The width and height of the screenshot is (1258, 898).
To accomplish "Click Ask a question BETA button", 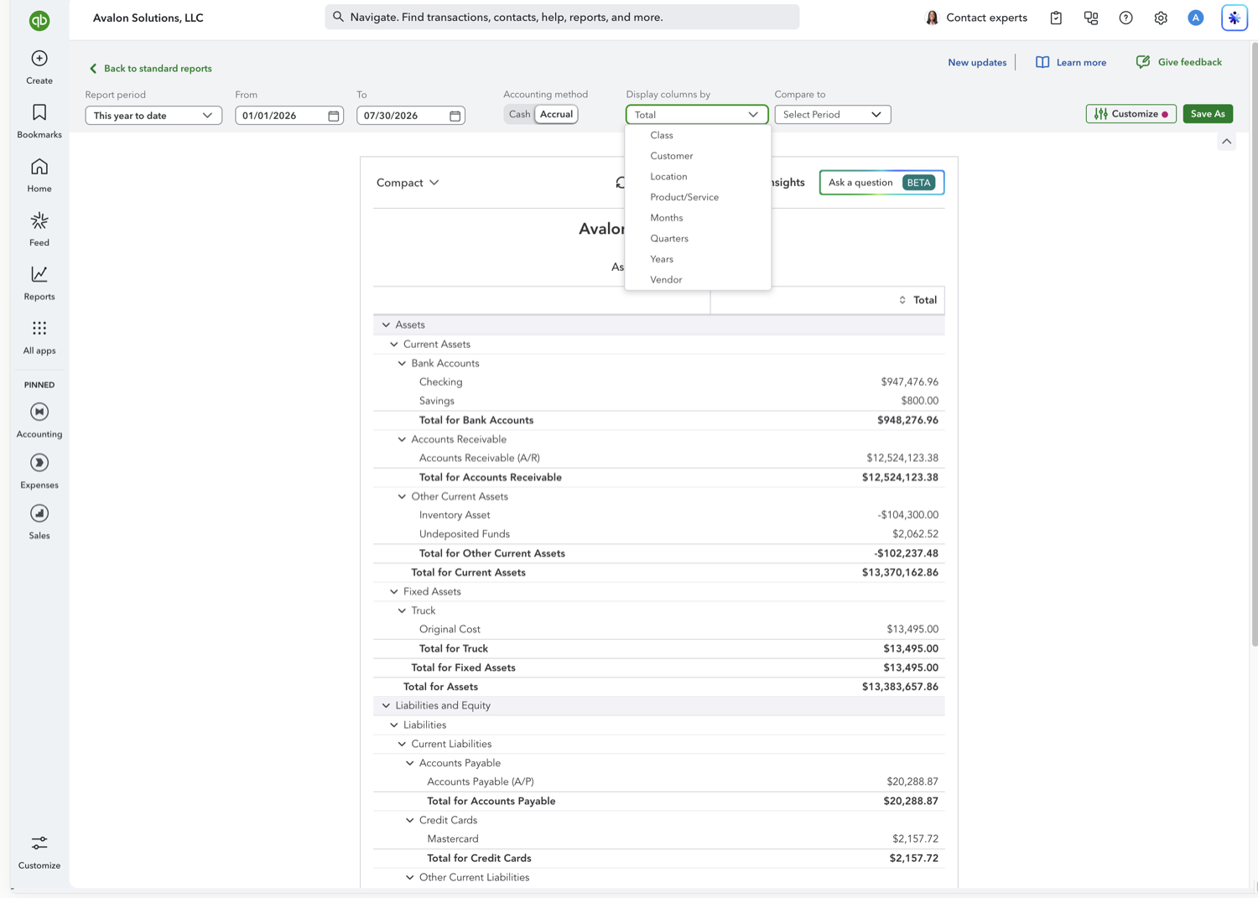I will [881, 183].
